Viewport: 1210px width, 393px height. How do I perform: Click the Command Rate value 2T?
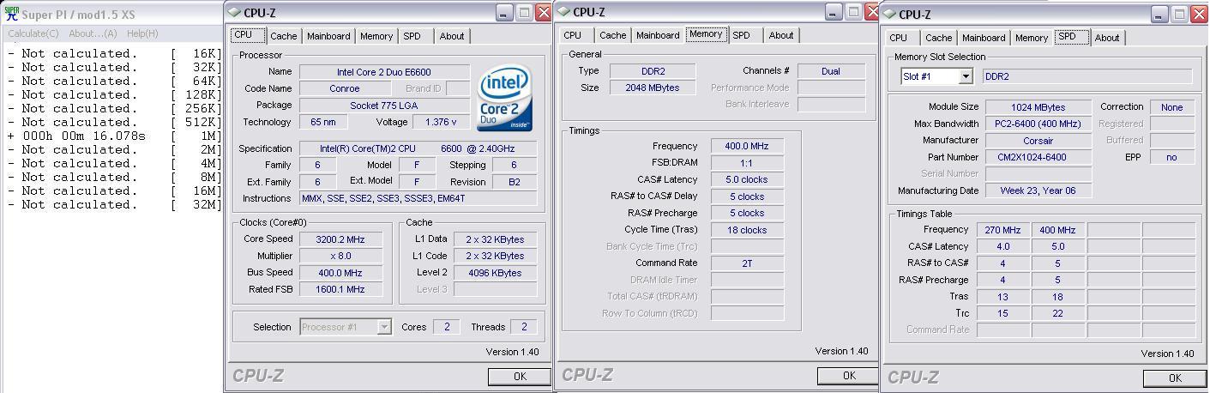point(747,263)
